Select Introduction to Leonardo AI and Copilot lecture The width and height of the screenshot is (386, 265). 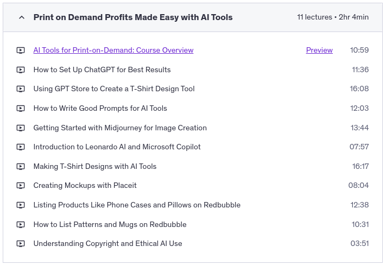tap(117, 147)
